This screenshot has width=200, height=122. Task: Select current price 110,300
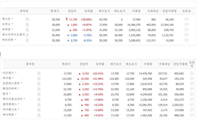(67, 79)
